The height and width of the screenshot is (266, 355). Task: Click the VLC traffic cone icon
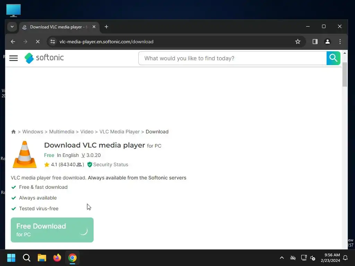pos(25,154)
